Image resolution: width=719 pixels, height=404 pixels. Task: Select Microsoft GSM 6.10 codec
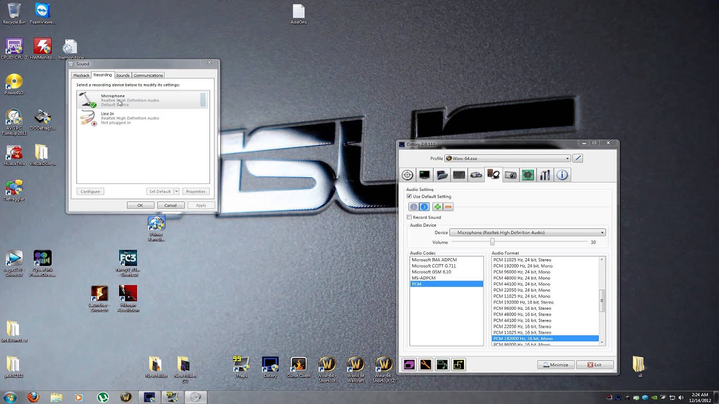tap(447, 272)
